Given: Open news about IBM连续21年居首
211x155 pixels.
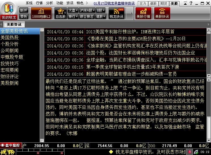Looking at the screenshot, I should coord(125,32).
